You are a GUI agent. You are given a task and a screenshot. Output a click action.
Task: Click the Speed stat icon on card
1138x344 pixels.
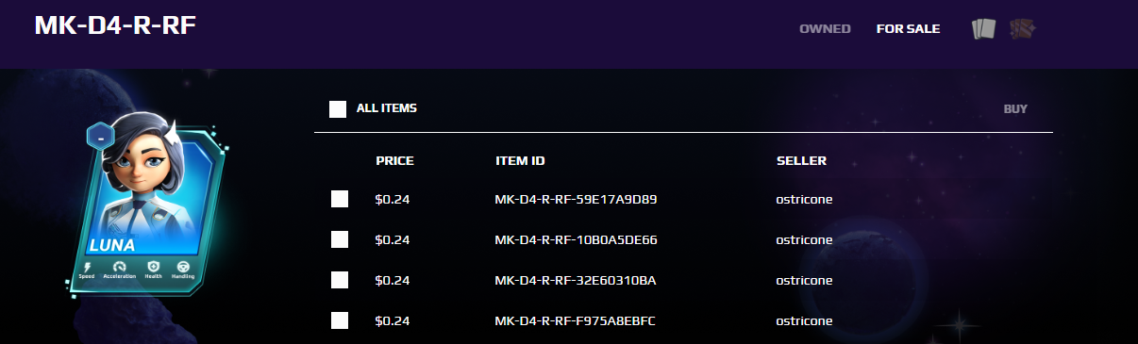coord(87,267)
